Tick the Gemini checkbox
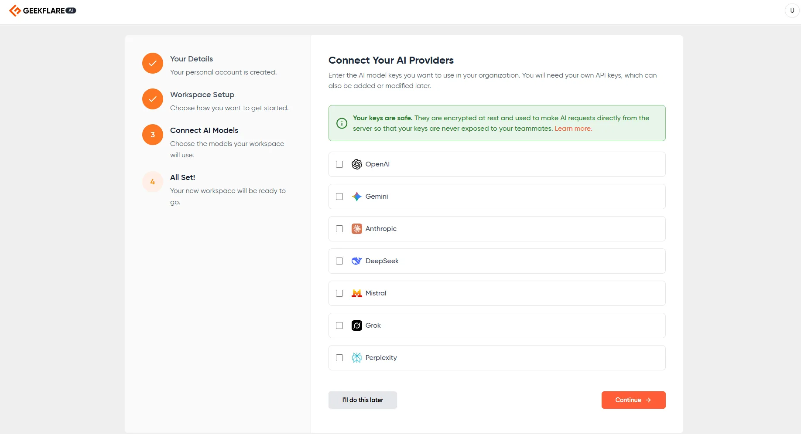 click(339, 197)
